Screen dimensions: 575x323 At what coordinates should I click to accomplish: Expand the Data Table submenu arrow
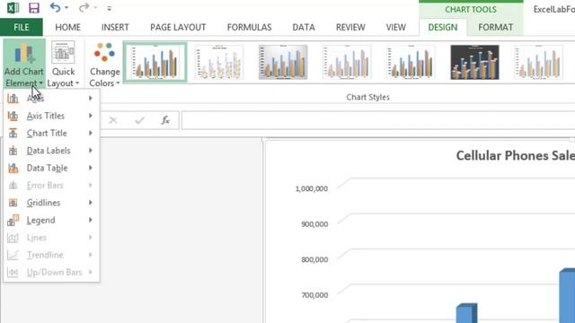click(91, 168)
